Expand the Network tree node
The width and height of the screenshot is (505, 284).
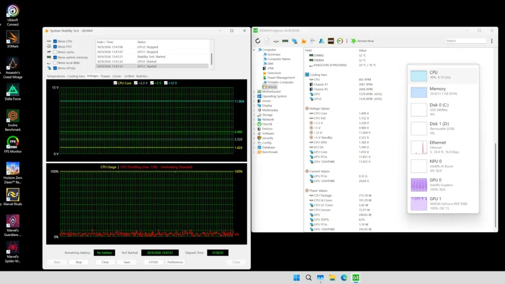point(254,119)
